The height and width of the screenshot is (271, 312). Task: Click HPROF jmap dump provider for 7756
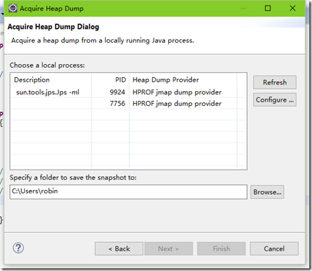click(x=177, y=104)
